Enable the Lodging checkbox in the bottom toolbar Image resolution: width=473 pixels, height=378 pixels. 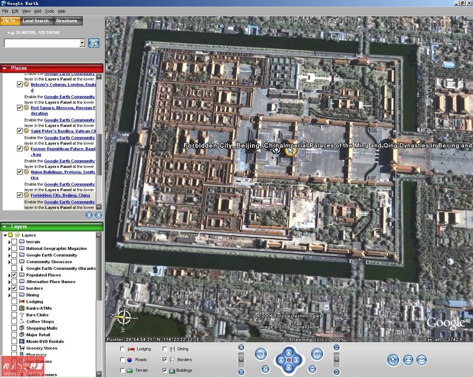pos(122,349)
